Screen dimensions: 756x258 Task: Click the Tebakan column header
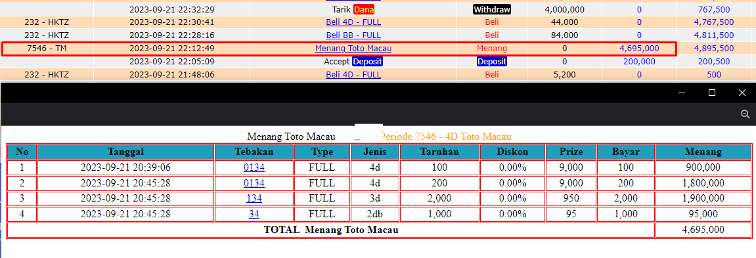click(254, 152)
